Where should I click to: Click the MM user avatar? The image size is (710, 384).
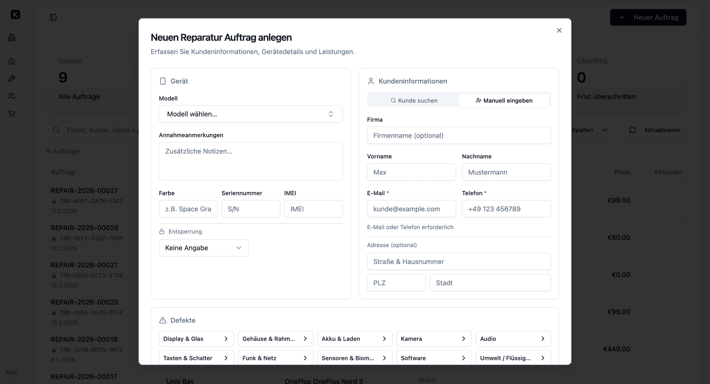coord(11,373)
